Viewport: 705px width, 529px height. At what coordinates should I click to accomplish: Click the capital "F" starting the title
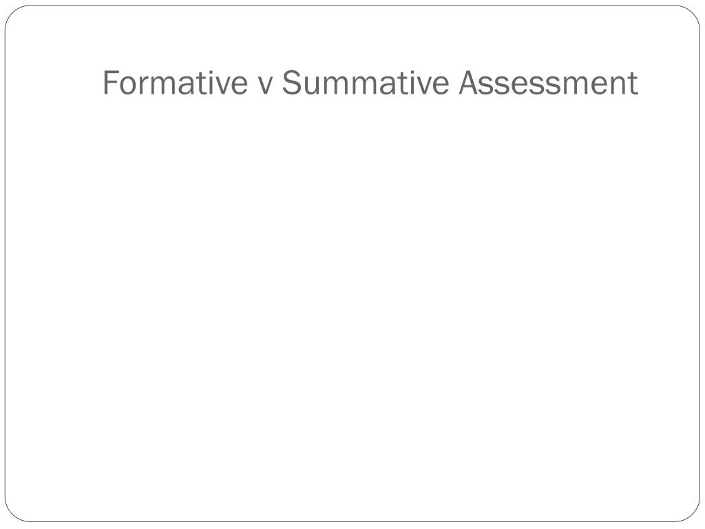[111, 83]
